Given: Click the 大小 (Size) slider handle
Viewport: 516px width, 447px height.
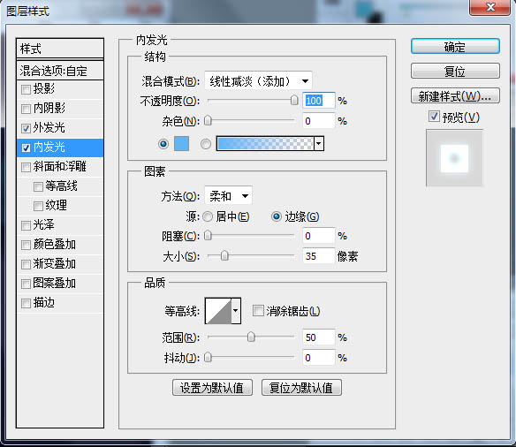Looking at the screenshot, I should point(224,255).
